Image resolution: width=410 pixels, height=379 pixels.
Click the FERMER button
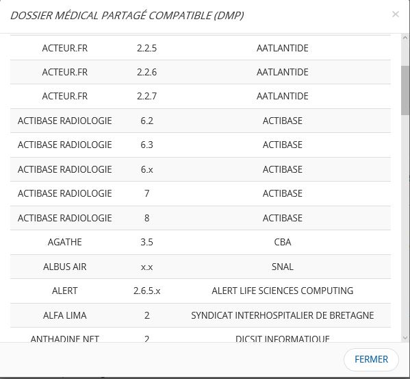pos(371,359)
